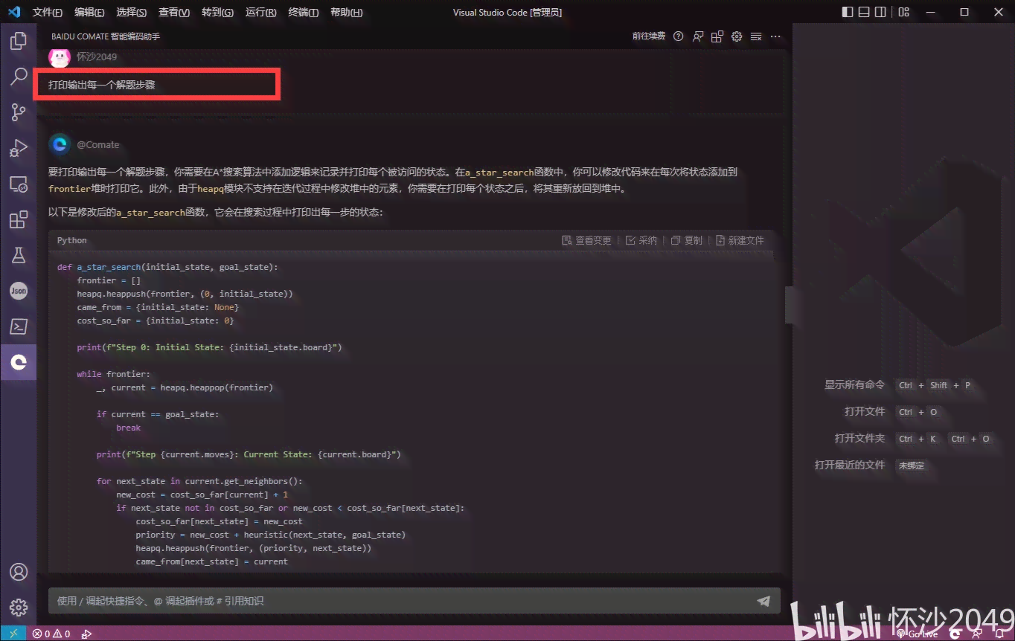Click 复制 to copy the code block

click(x=686, y=240)
